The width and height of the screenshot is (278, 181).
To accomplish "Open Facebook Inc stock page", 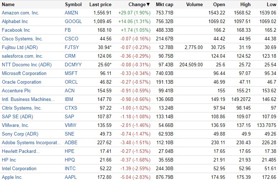I will [x=16, y=30].
